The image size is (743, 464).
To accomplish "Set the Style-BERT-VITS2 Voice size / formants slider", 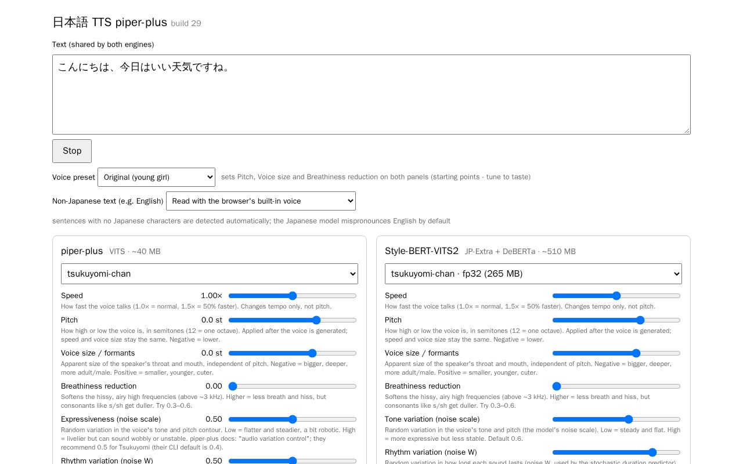I will coord(616,353).
